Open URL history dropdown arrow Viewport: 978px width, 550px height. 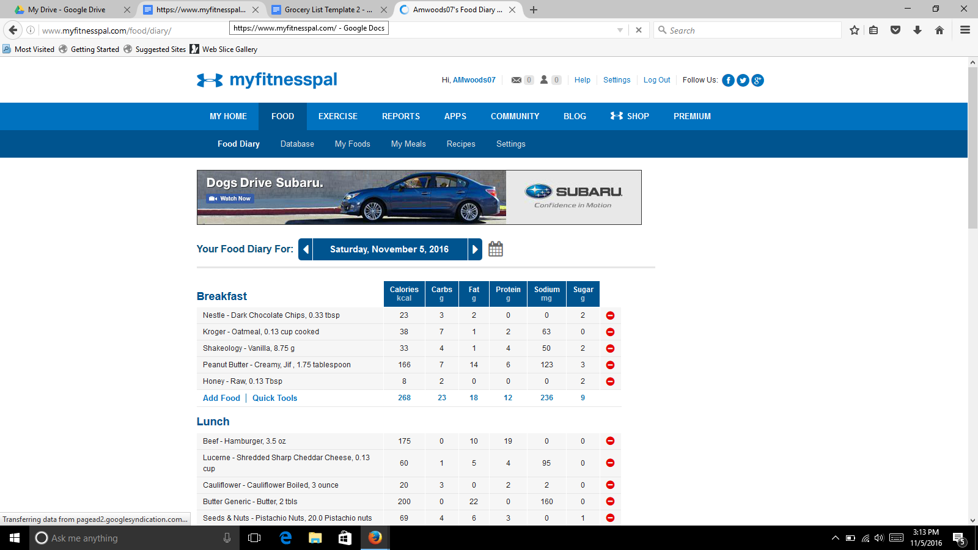(620, 30)
